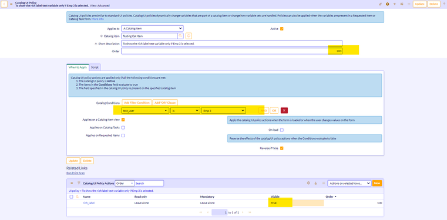Image resolution: width=447 pixels, height=220 pixels.
Task: Click the activity stream icon in the header
Action: pos(395,4)
